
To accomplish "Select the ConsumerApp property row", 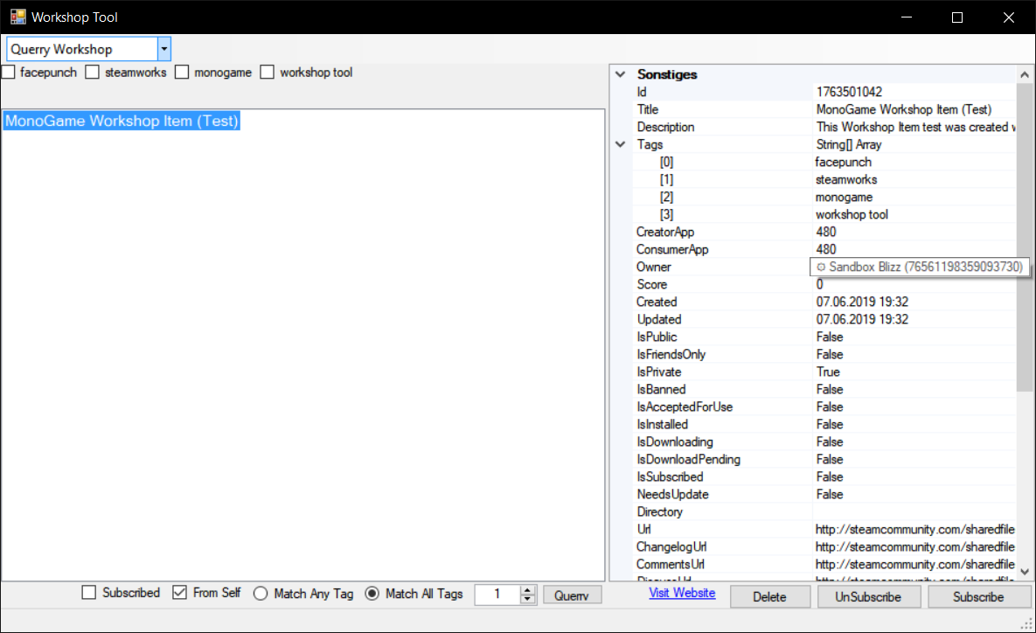I will pos(824,249).
